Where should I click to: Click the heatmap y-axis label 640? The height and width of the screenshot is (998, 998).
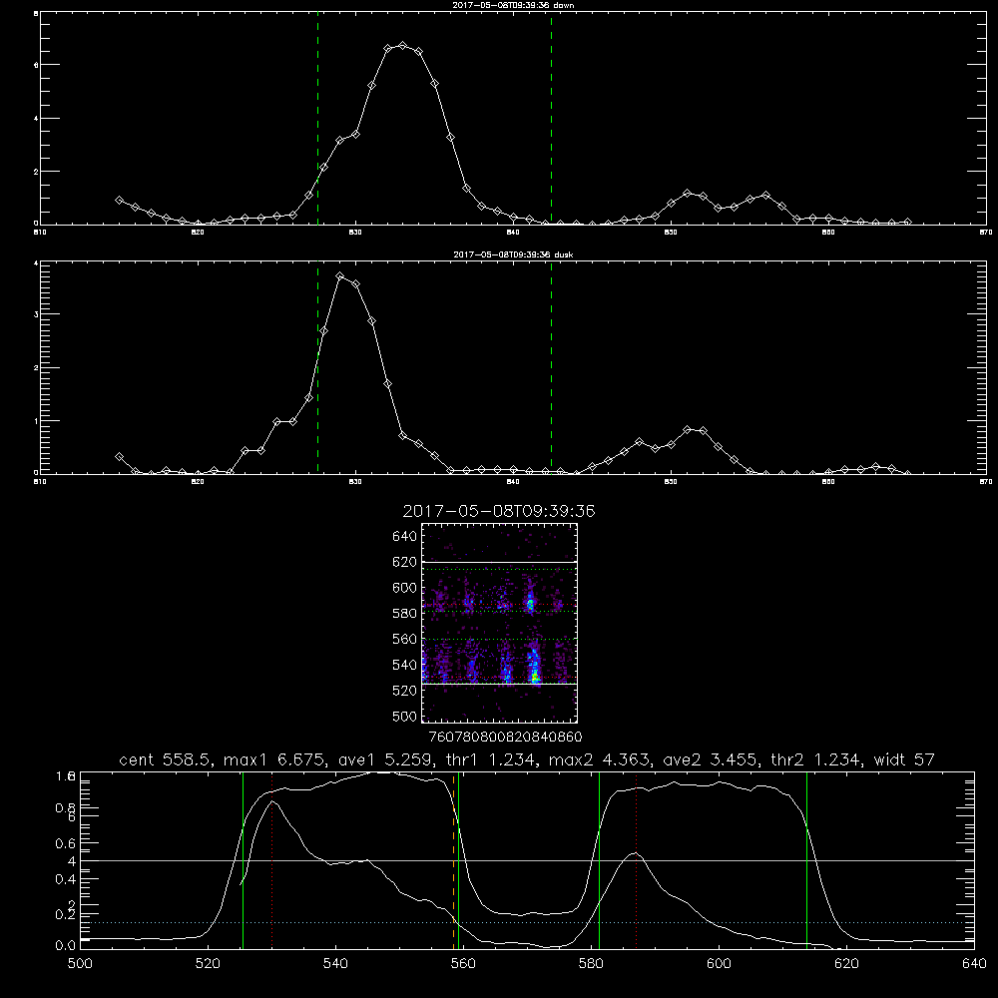tap(405, 537)
